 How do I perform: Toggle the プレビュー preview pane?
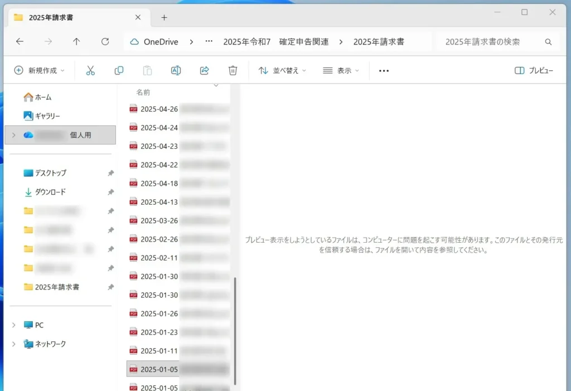coord(534,70)
